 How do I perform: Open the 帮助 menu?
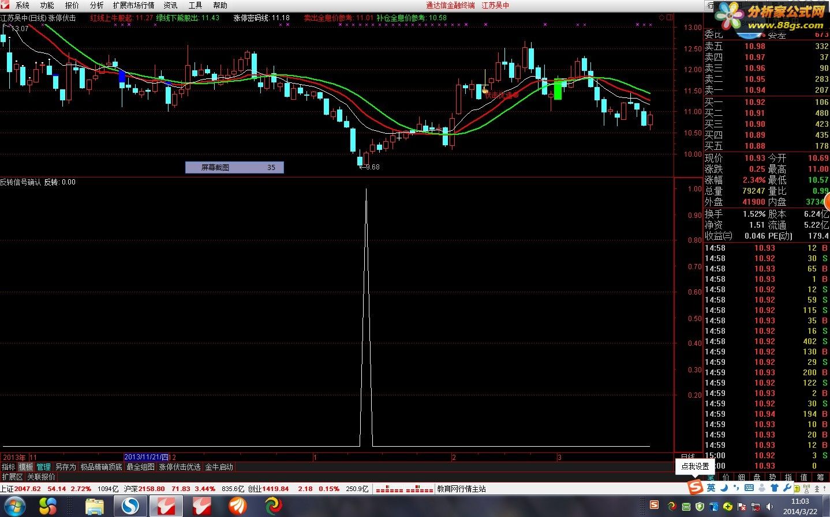220,5
